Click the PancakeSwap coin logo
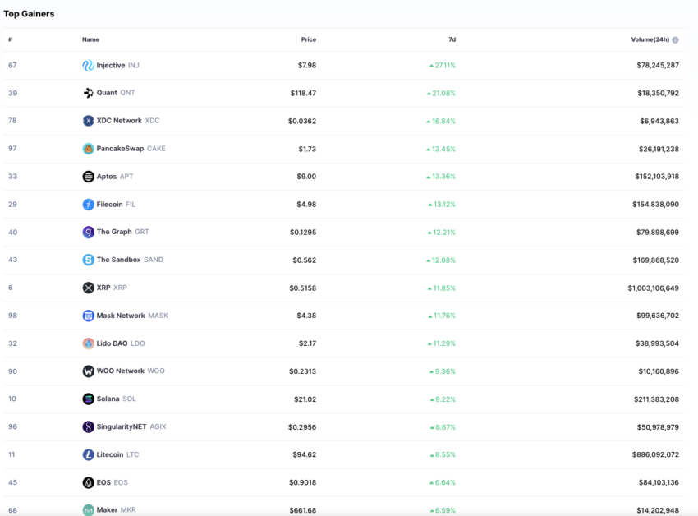Image resolution: width=698 pixels, height=516 pixels. tap(88, 149)
